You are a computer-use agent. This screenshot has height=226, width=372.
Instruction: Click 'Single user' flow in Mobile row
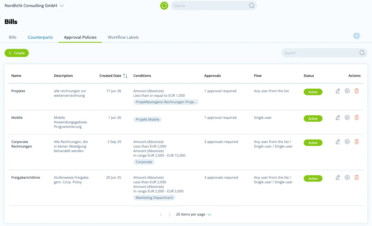point(263,118)
